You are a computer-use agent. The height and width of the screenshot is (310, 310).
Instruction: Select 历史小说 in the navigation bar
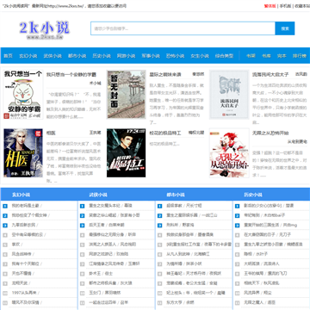102,56
